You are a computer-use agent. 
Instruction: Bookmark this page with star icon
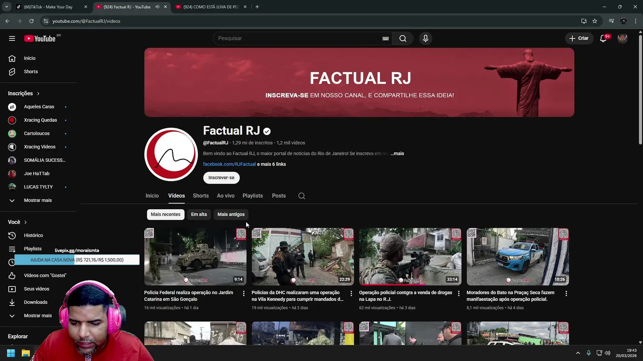pos(595,21)
